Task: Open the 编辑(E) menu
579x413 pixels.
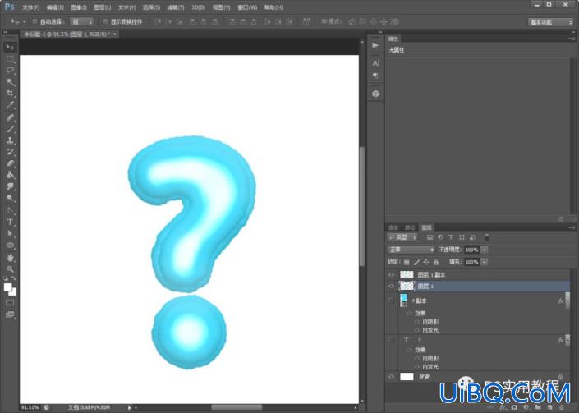Action: click(55, 7)
